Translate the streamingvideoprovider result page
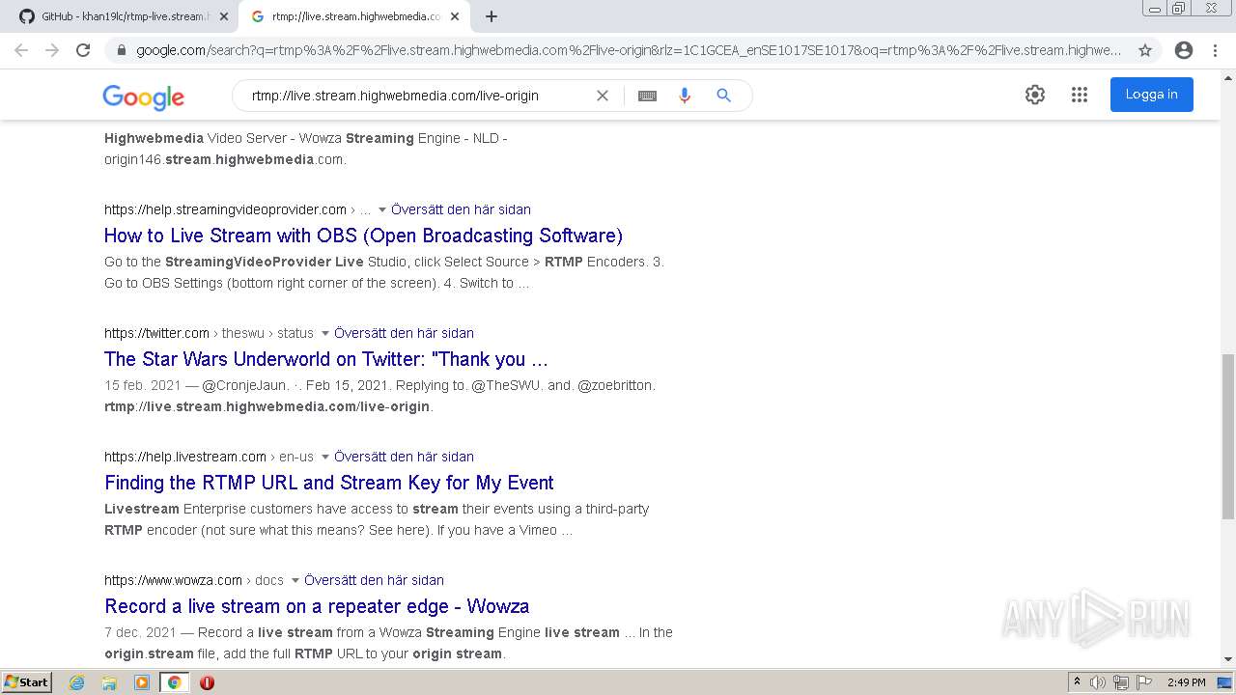 coord(461,209)
